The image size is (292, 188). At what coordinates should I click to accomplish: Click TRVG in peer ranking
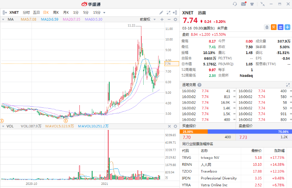tap(186, 158)
